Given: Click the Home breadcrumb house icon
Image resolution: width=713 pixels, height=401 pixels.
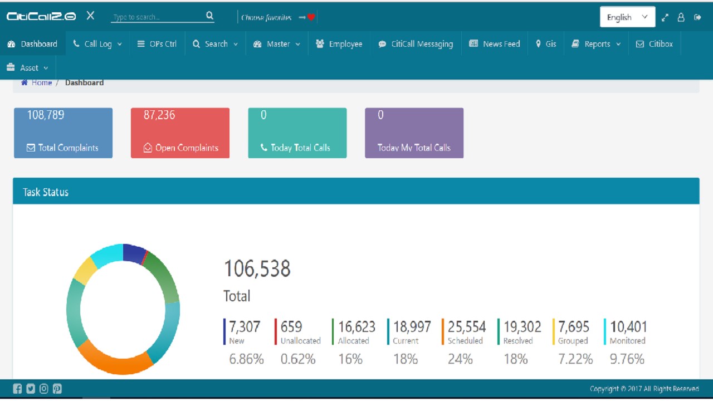Looking at the screenshot, I should tap(25, 82).
